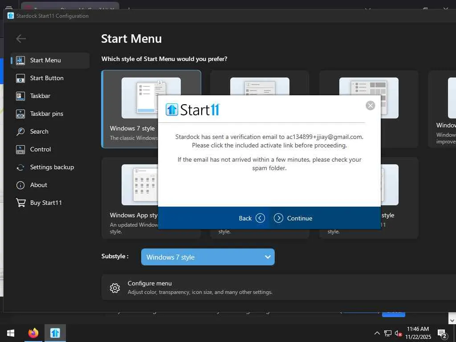
Task: Open the Start Menu settings section
Action: pyautogui.click(x=50, y=60)
